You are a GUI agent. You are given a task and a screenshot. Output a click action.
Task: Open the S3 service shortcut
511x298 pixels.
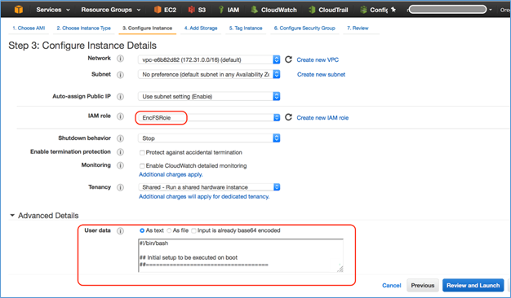tap(197, 10)
